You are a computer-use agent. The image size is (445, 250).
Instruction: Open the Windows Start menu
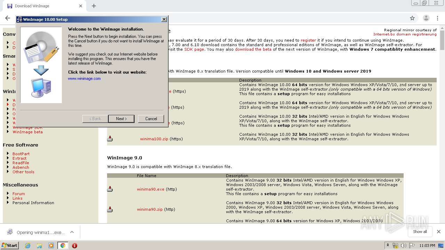coord(9,245)
